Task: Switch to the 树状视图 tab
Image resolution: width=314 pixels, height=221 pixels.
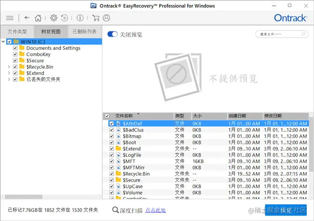Action: (51, 31)
